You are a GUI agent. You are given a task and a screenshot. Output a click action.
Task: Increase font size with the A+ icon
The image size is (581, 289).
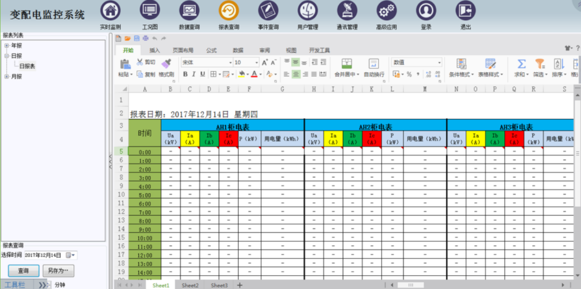click(x=264, y=63)
